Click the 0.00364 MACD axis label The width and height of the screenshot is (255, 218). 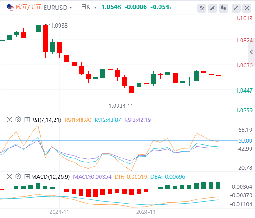pyautogui.click(x=242, y=187)
